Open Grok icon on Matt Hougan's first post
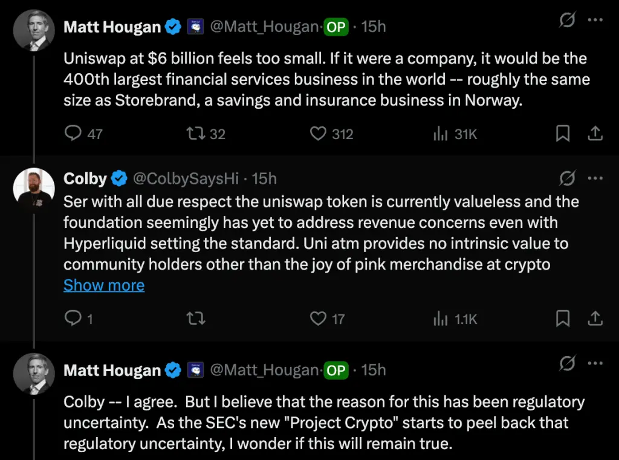Image resolution: width=619 pixels, height=460 pixels. click(x=566, y=22)
